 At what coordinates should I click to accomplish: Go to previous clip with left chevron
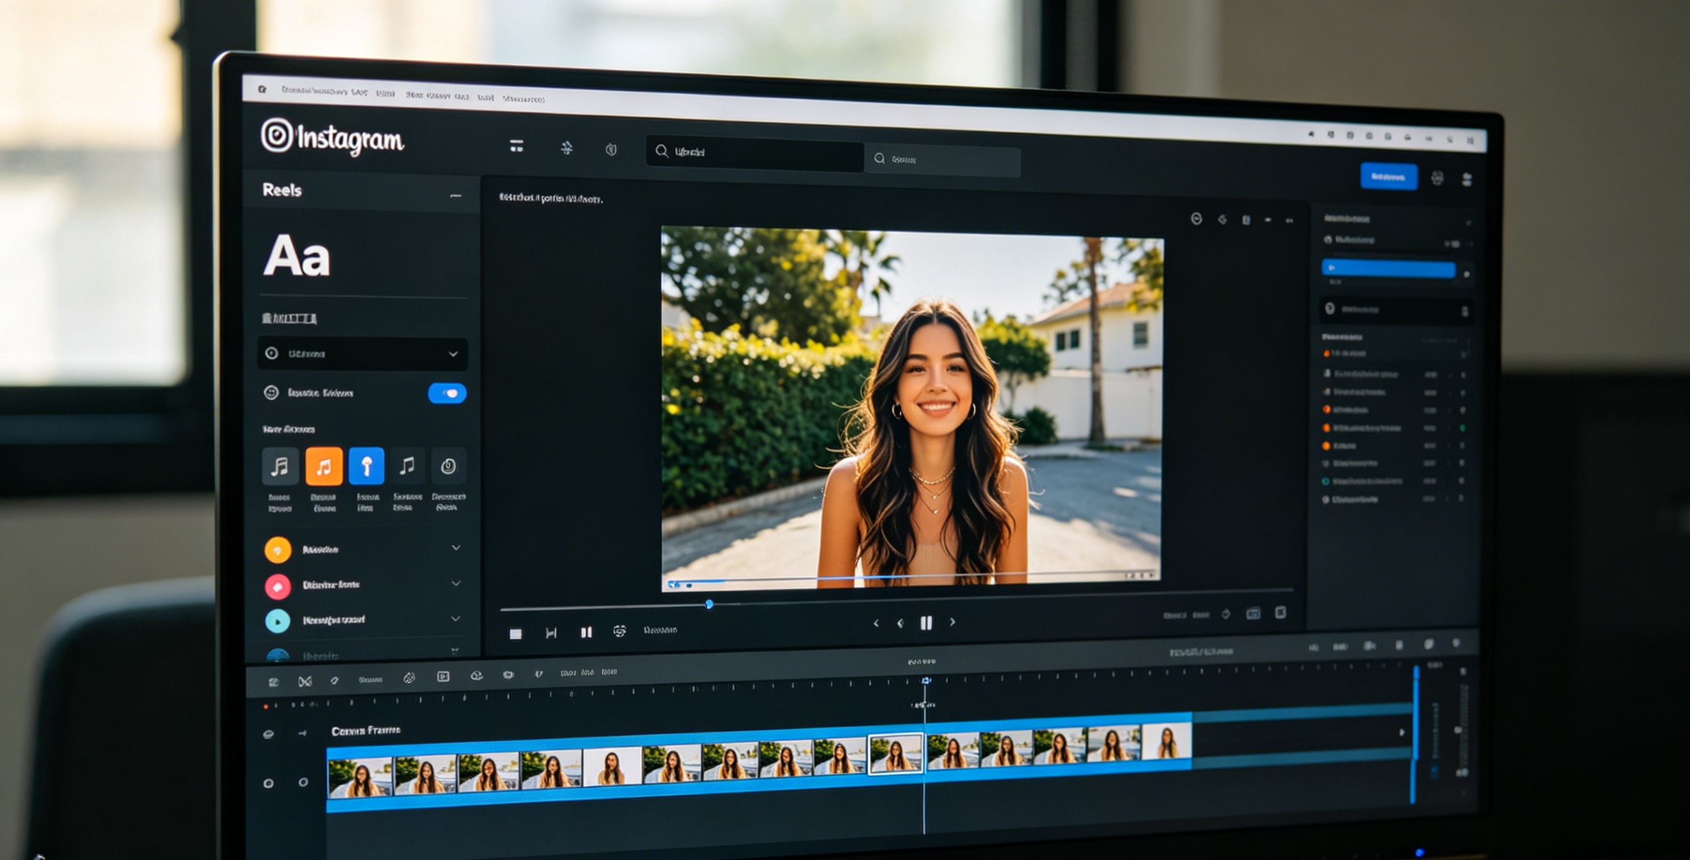(x=876, y=623)
